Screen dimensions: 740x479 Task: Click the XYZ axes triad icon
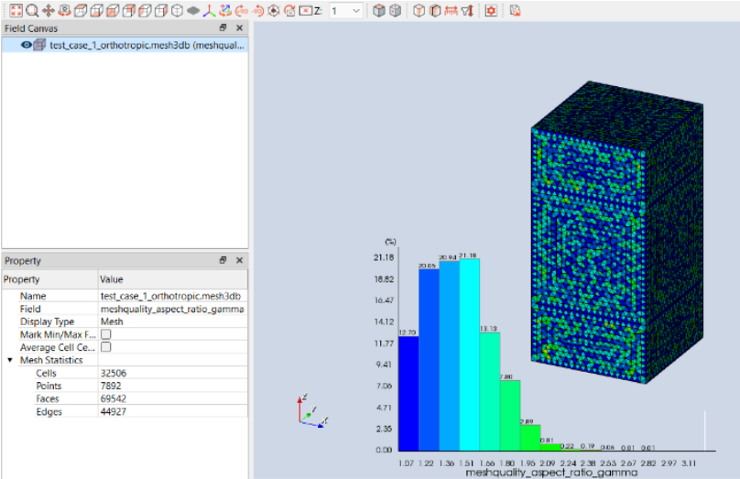pyautogui.click(x=209, y=11)
